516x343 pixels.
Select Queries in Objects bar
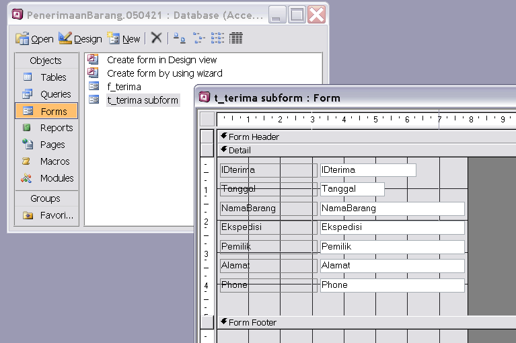(46, 94)
